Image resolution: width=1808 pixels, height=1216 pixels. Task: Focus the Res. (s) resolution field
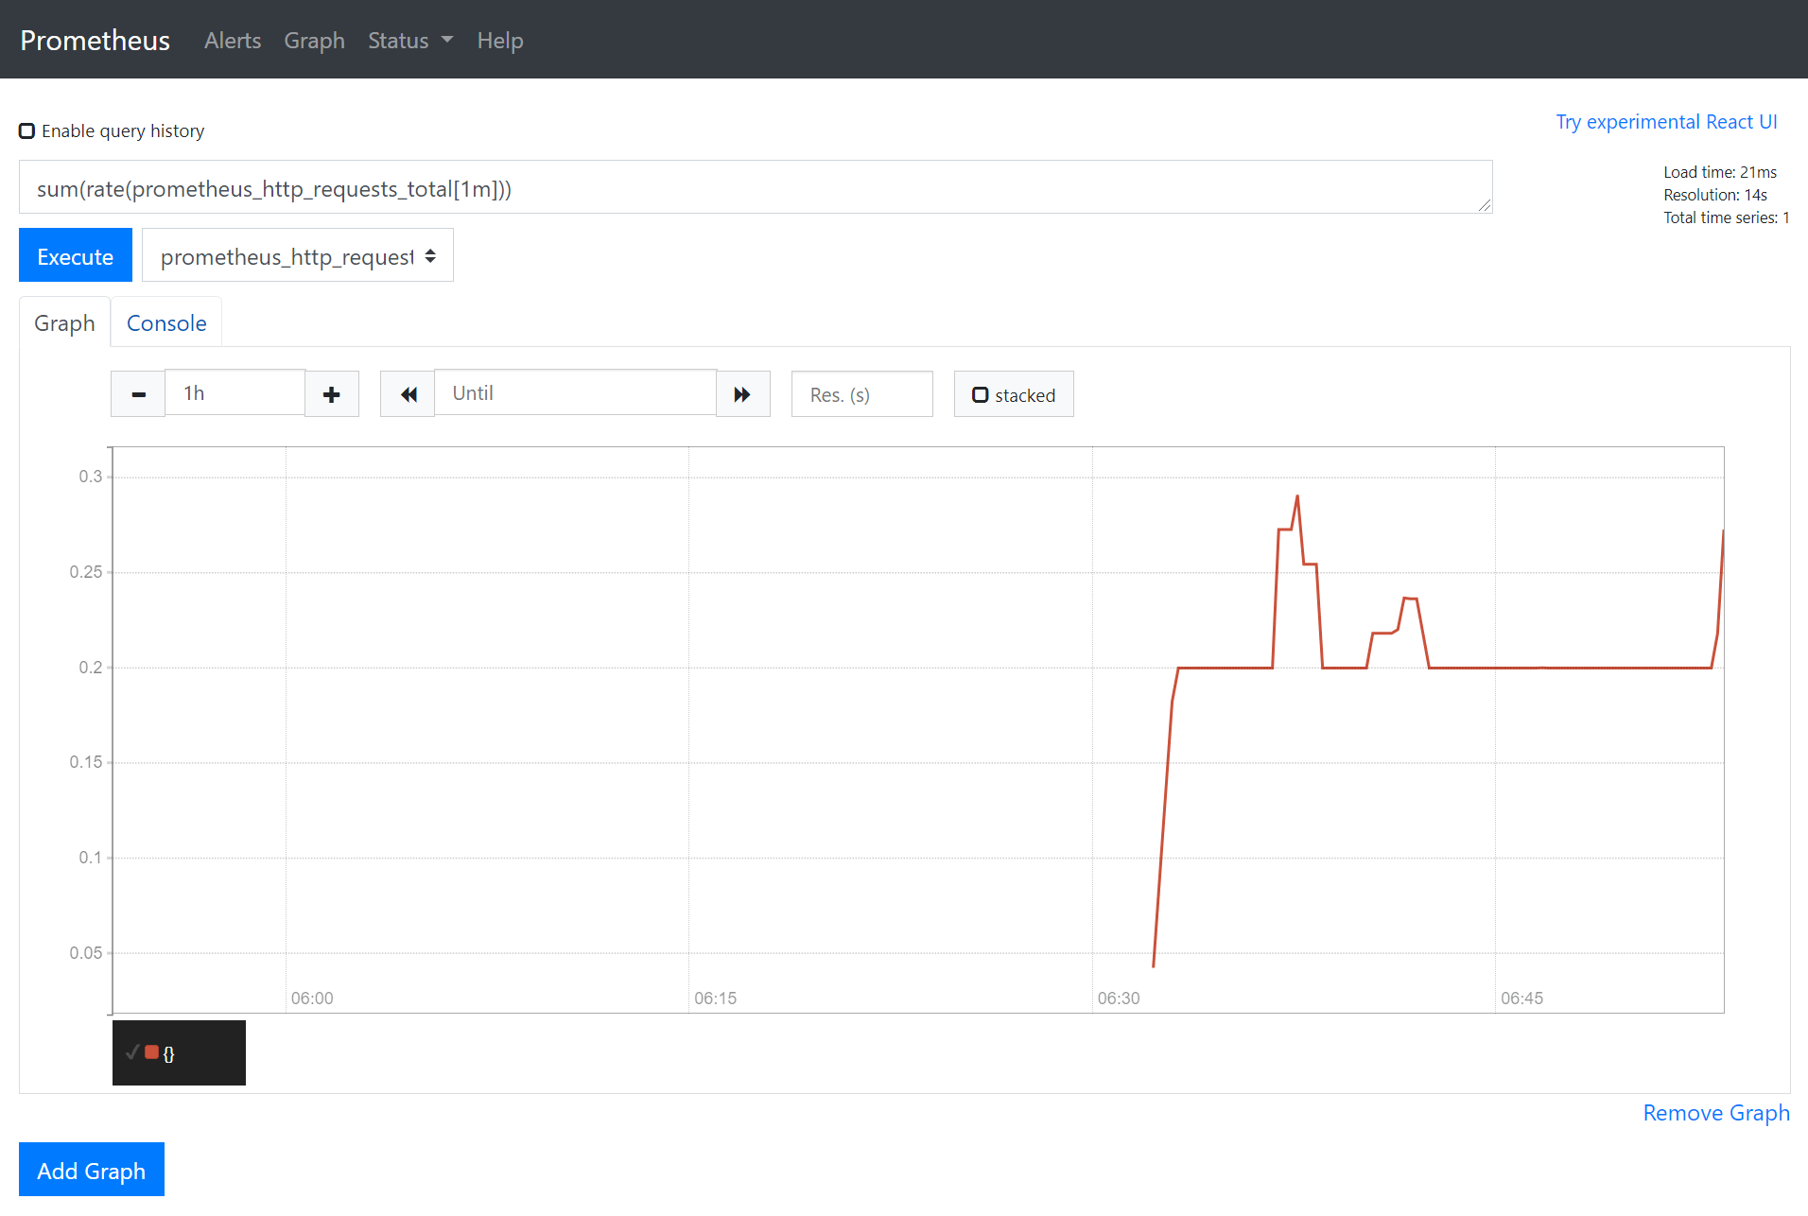pos(862,394)
